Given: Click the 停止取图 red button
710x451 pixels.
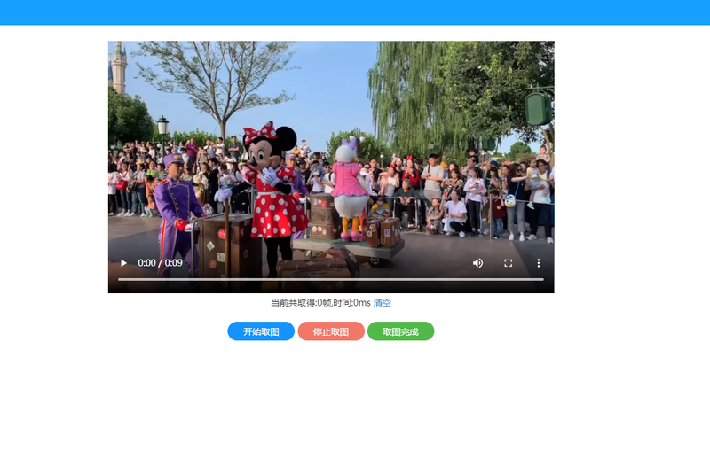Looking at the screenshot, I should click(331, 331).
